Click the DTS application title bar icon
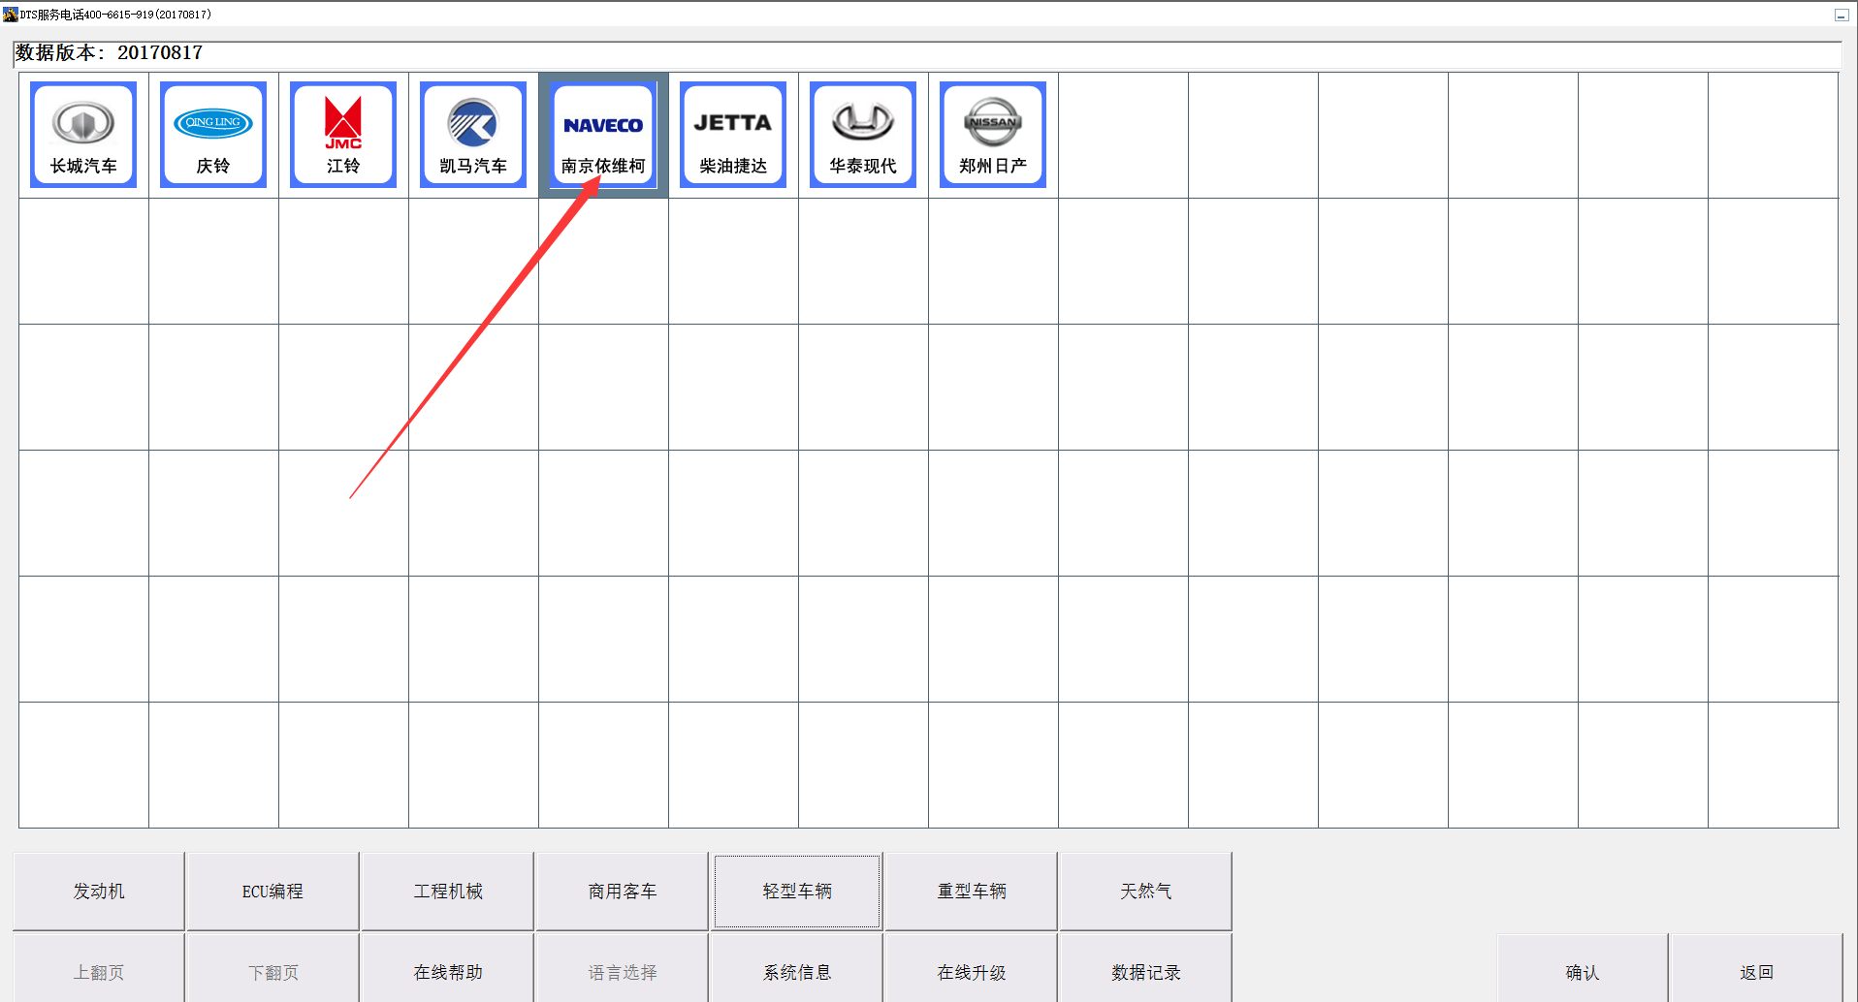1858x1002 pixels. click(10, 15)
